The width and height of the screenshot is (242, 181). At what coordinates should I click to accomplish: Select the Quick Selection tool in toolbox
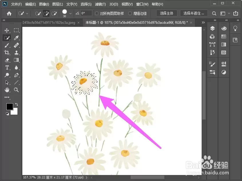(7, 38)
